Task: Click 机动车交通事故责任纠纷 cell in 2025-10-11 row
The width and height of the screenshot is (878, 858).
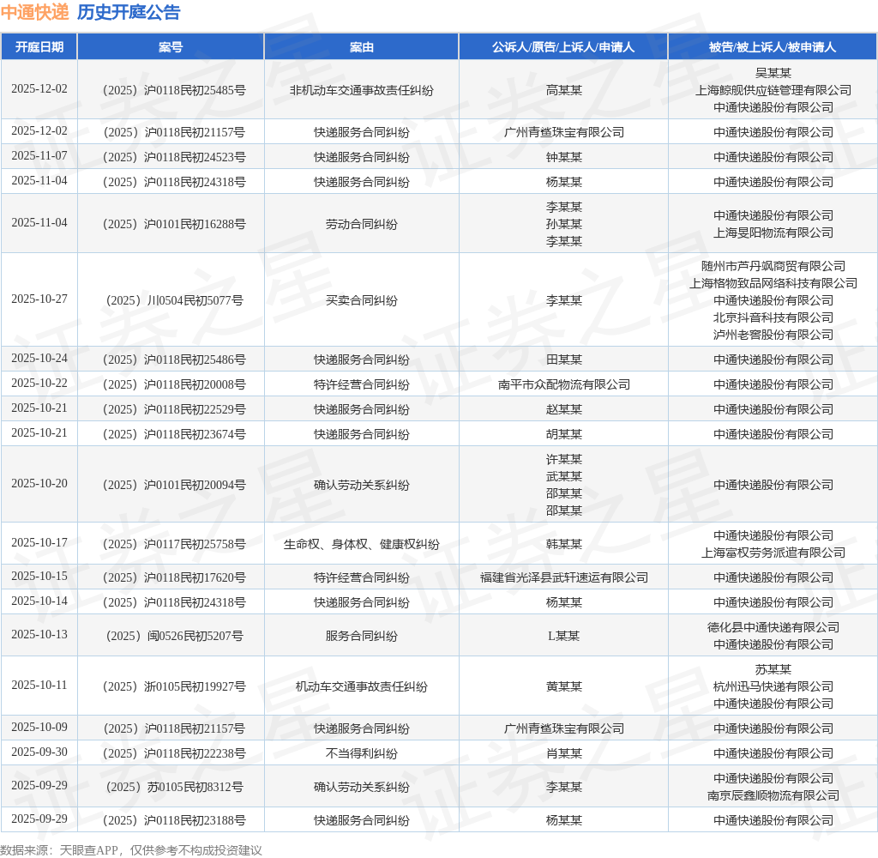Action: pos(362,686)
